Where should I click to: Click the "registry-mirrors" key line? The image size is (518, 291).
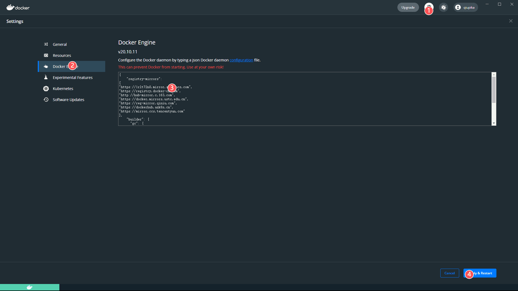[x=144, y=79]
